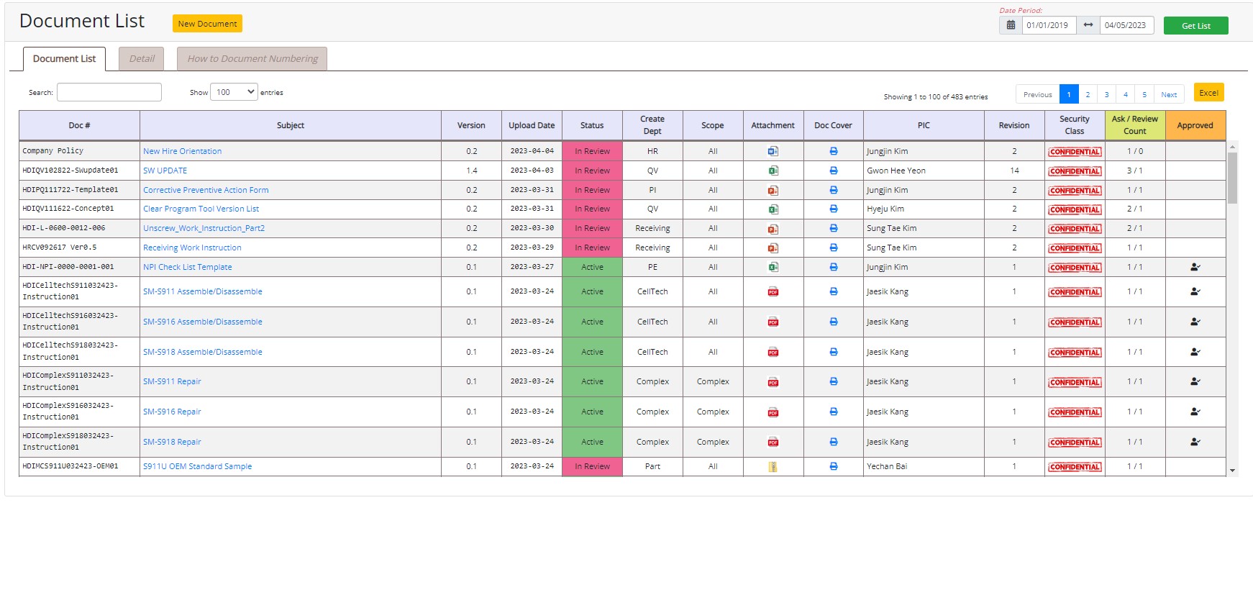Click the end date field 04/05/2023
The image size is (1253, 590).
1126,25
